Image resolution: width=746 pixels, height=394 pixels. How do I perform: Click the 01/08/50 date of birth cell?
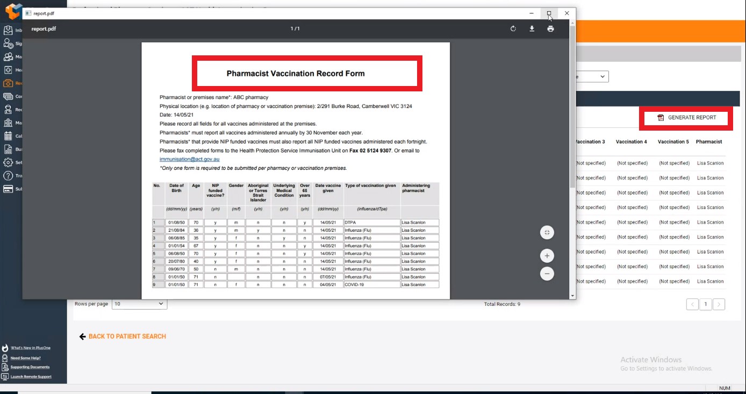(x=177, y=223)
